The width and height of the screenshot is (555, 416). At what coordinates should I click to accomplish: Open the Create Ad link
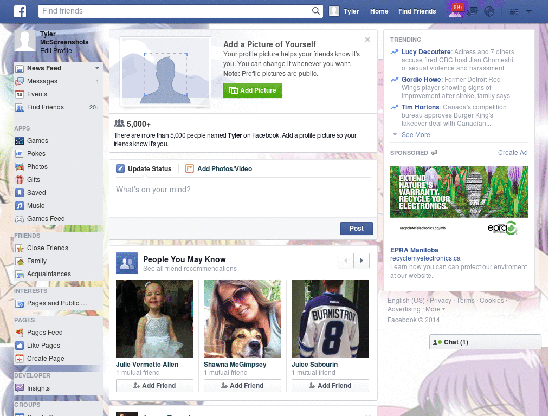pos(513,152)
